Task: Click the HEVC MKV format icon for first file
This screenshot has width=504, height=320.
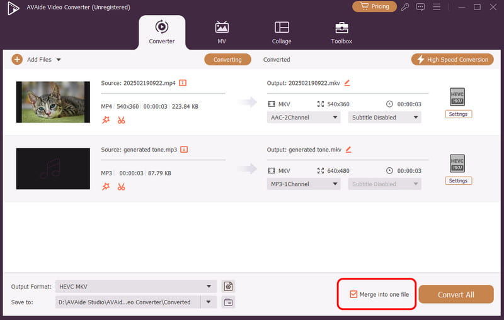Action: coord(457,97)
